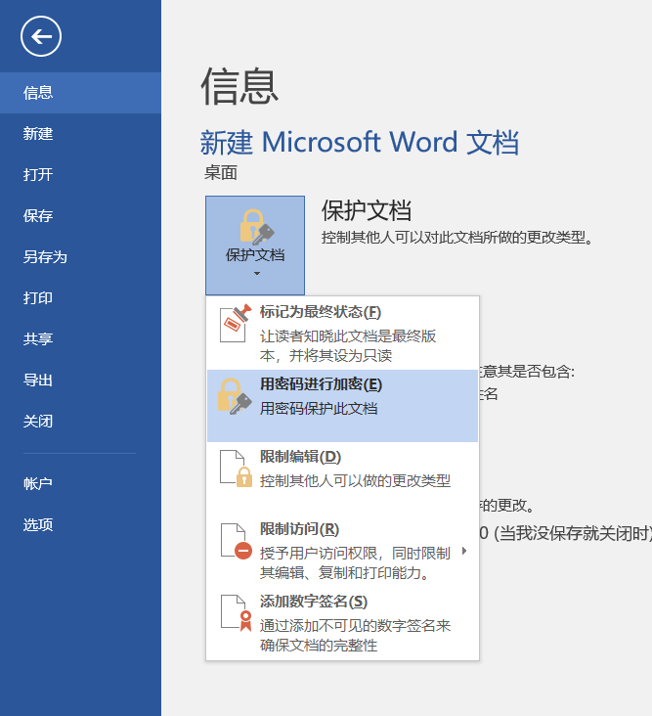Screen dimensions: 652x716
Task: Click the 新建 Microsoft Word 文档 title
Action: click(x=360, y=142)
